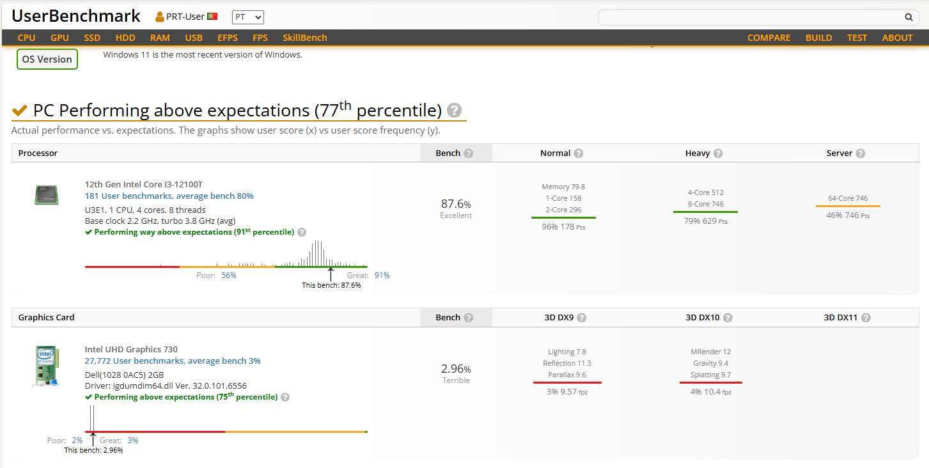Click the Portugal flag icon
The image size is (929, 468).
212,17
